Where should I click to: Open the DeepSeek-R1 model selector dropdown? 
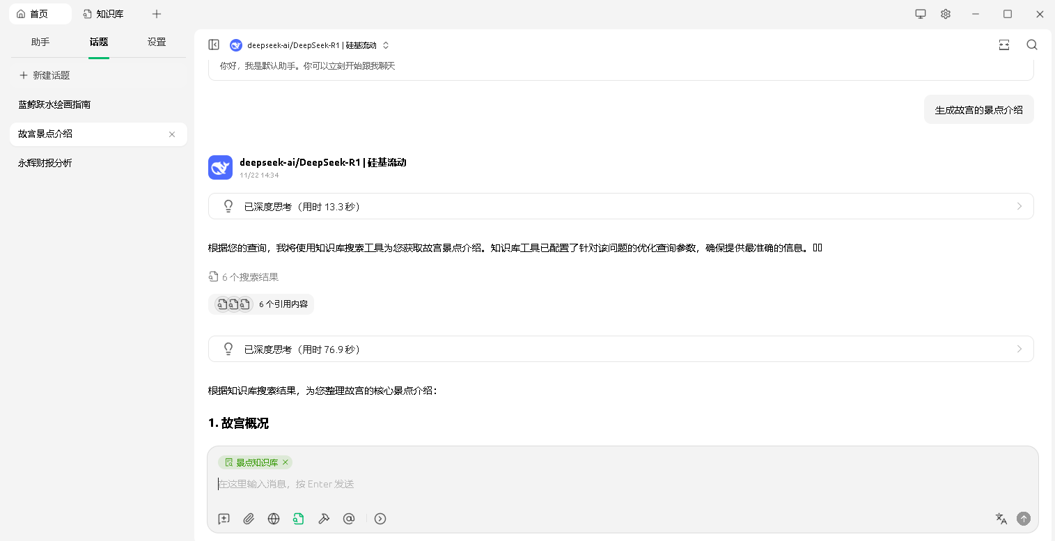(310, 45)
